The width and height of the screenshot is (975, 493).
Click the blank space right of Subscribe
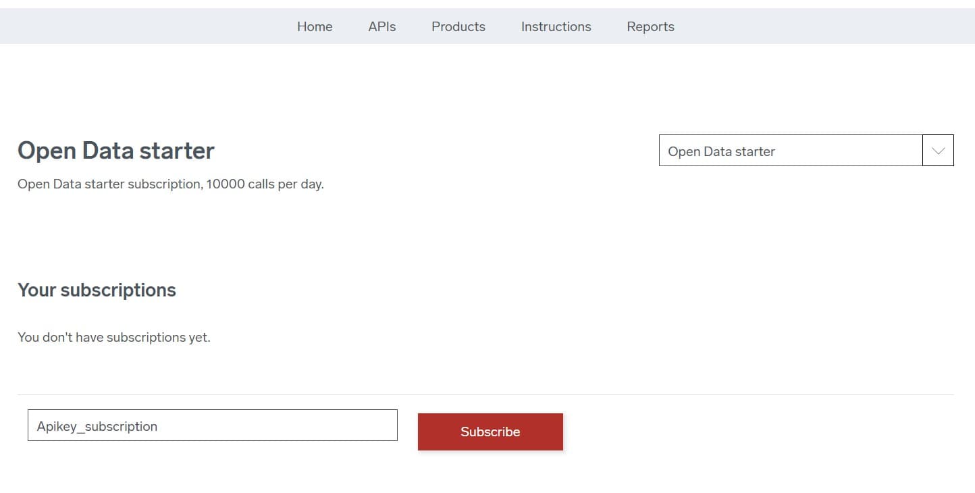[743, 432]
